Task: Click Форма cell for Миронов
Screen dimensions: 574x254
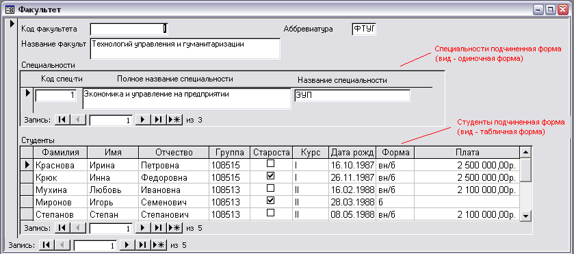Action: 395,203
